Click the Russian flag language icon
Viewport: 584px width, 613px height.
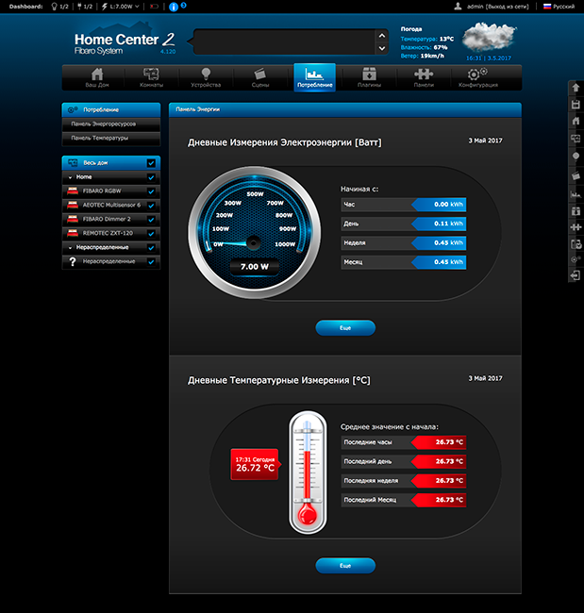pos(547,7)
